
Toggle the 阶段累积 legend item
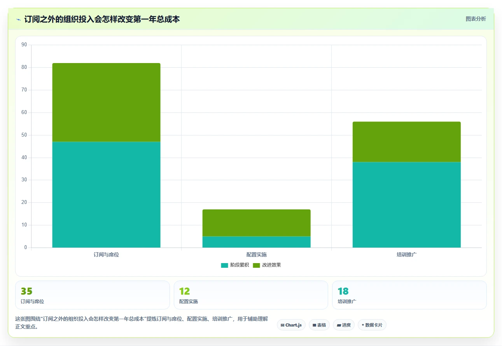(x=235, y=265)
